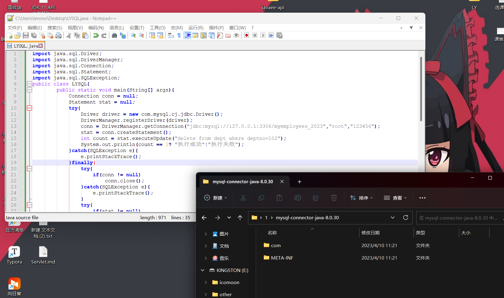Click the Explorer search input field

[x=460, y=218]
